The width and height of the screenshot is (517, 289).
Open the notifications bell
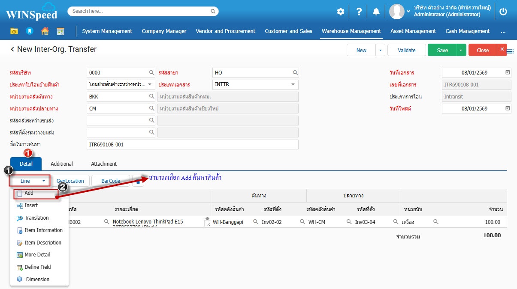[x=376, y=12]
